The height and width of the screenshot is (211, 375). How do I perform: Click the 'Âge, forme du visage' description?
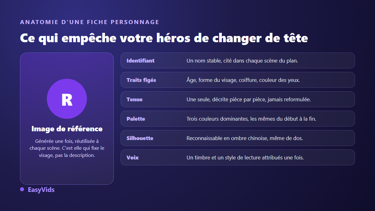point(243,80)
